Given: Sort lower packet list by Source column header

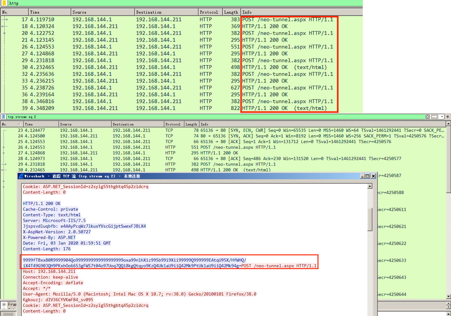Looking at the screenshot, I should [x=85, y=124].
